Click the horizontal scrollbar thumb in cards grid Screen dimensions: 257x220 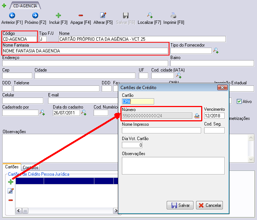pos(25,211)
